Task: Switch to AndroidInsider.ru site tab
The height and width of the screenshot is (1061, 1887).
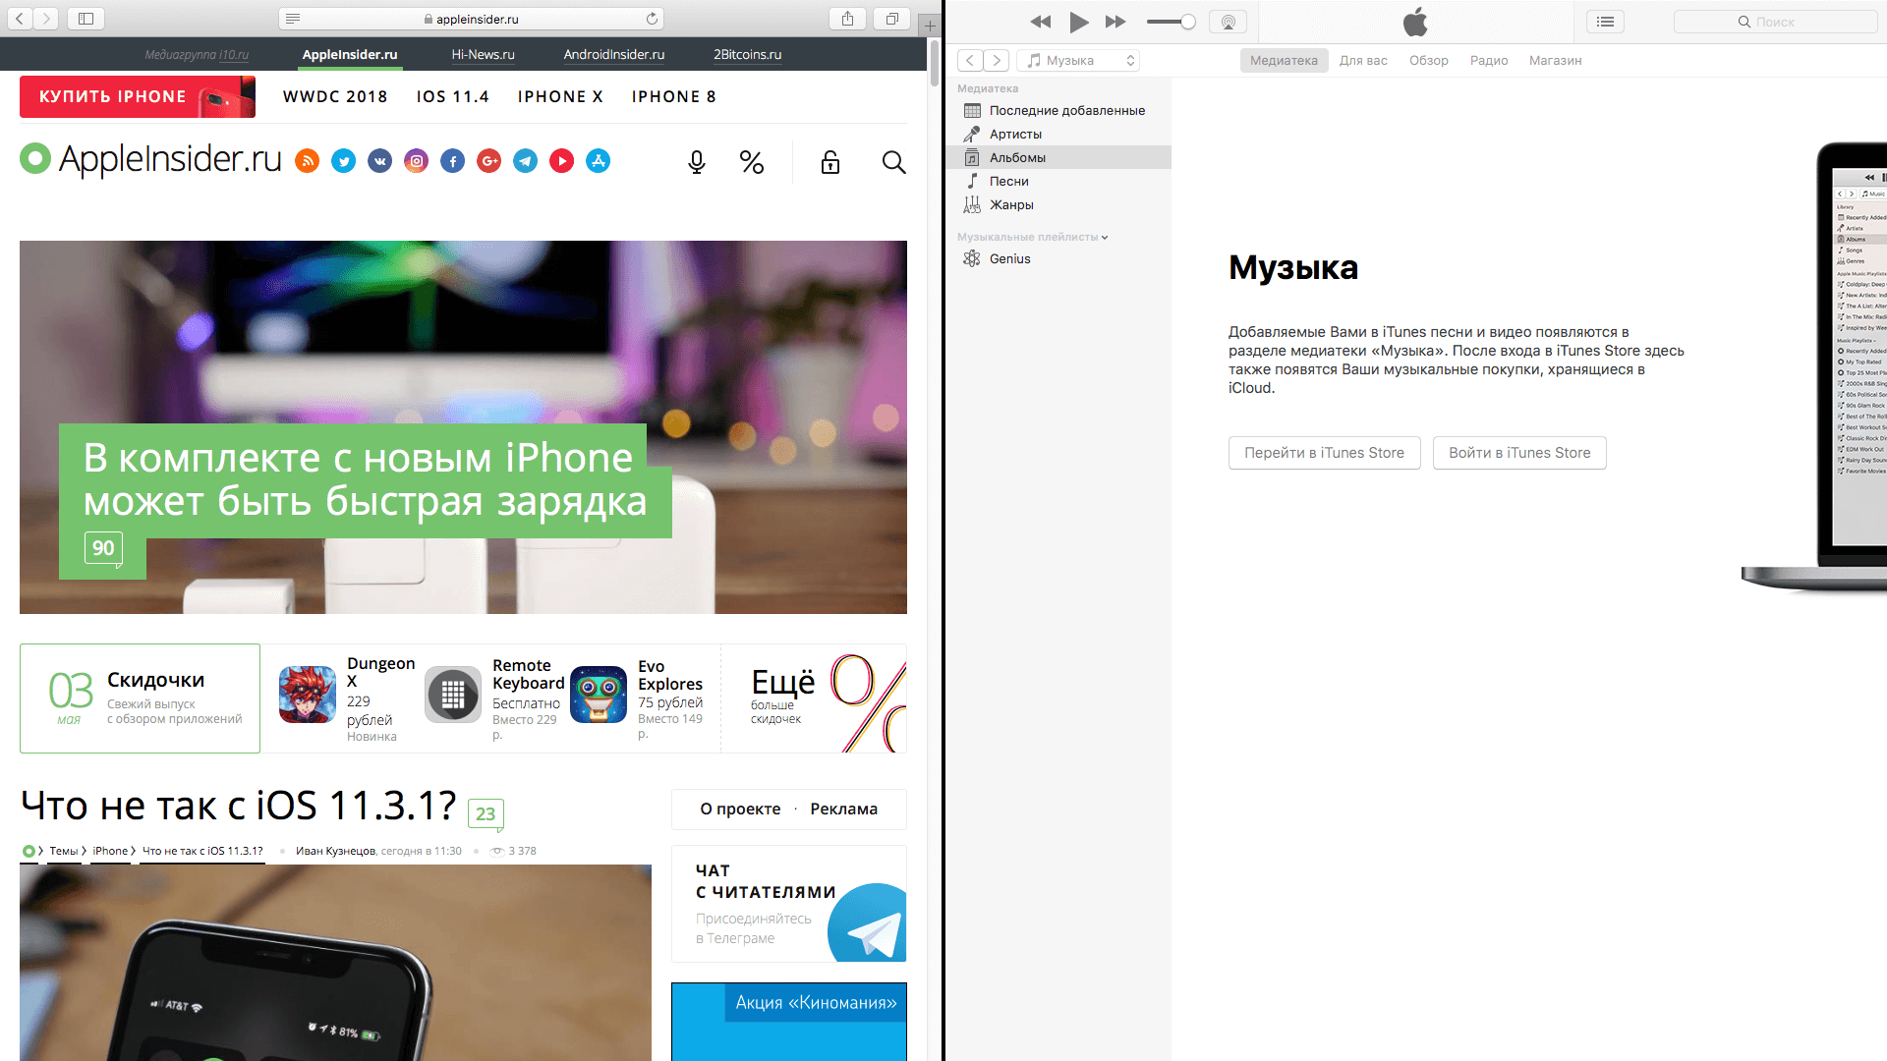Action: coord(614,54)
